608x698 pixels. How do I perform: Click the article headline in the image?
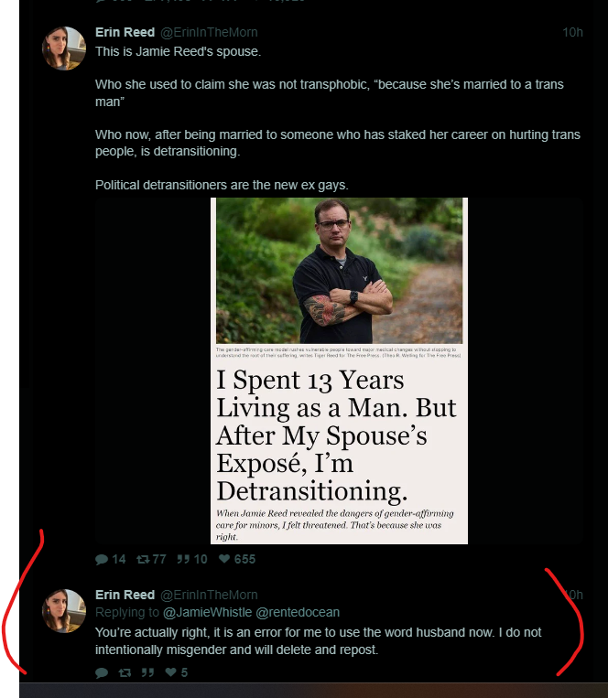click(x=336, y=435)
